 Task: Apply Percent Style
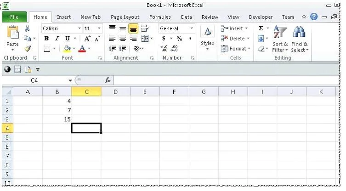click(179, 39)
